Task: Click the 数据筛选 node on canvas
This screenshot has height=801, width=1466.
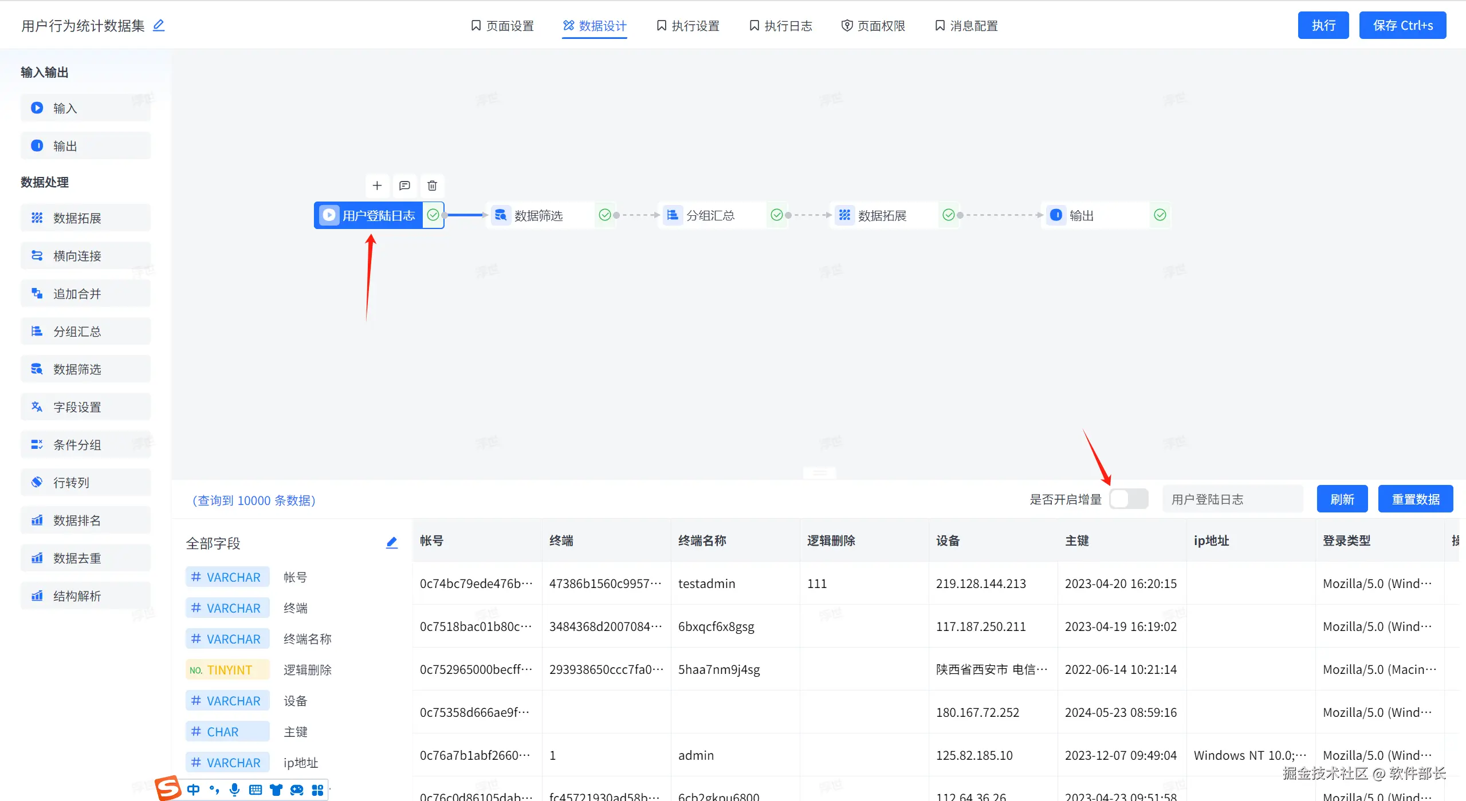Action: pos(539,215)
